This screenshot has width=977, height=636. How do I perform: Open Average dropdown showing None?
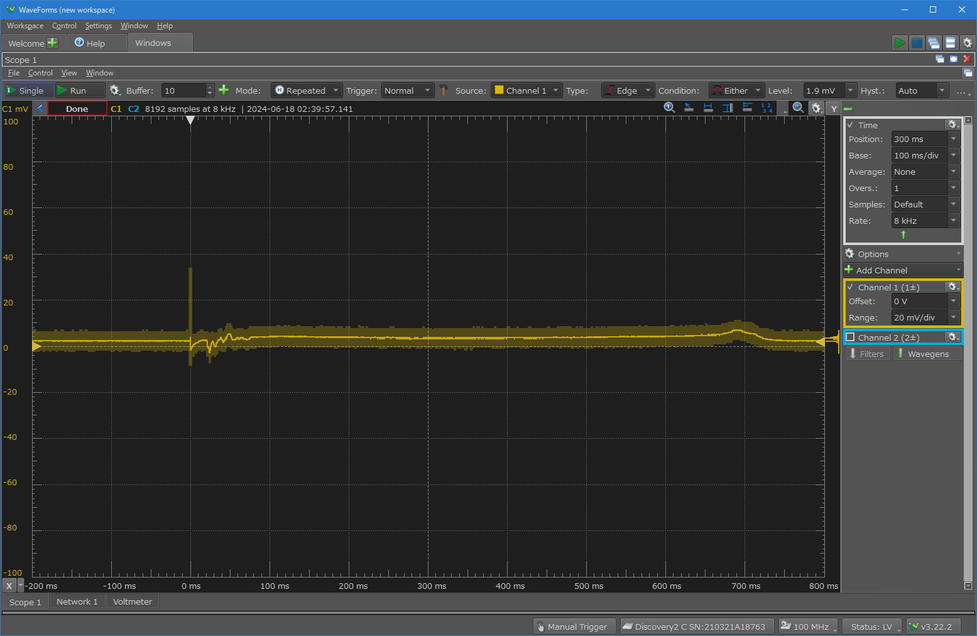click(953, 172)
